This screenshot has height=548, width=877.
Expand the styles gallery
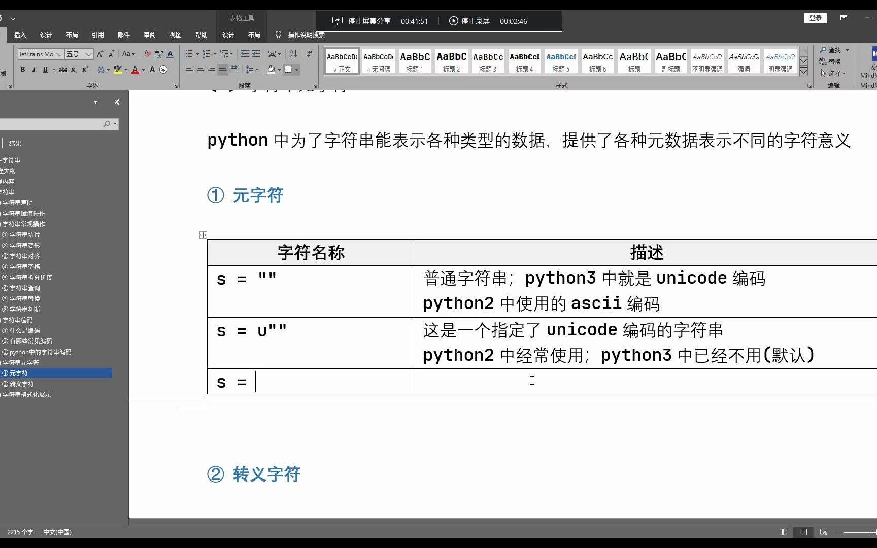803,72
